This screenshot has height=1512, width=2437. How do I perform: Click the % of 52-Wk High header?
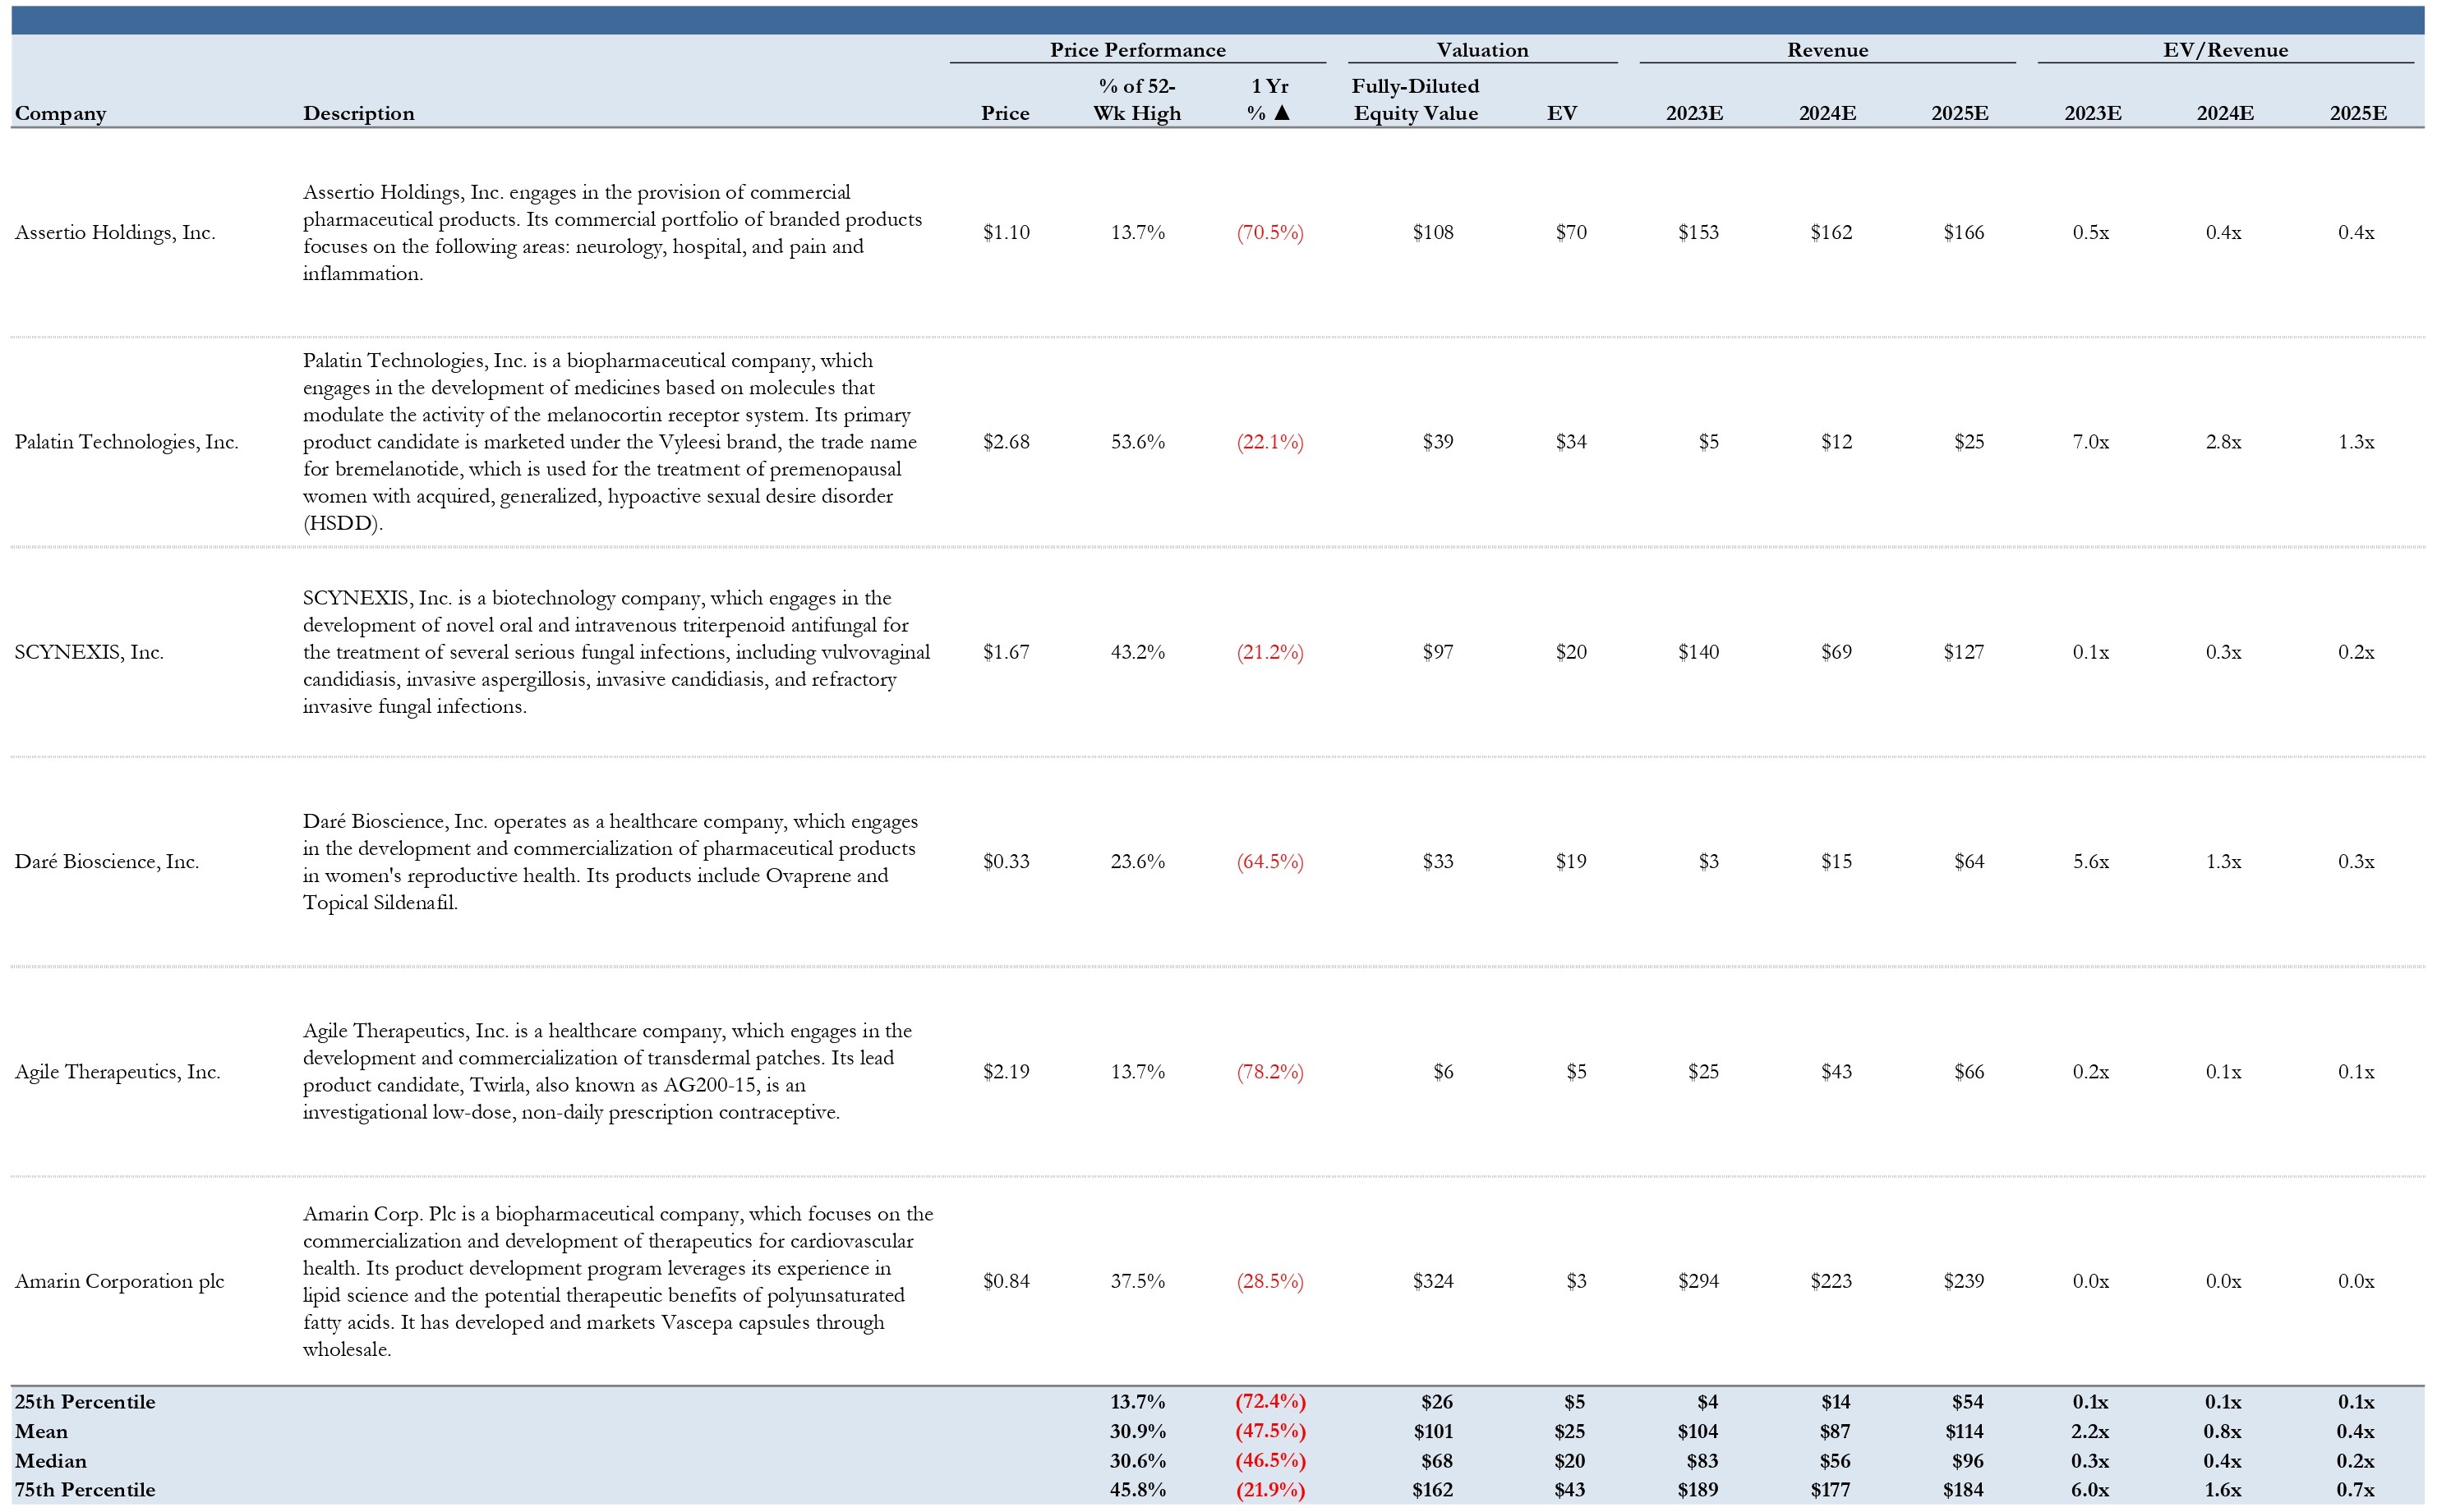click(1136, 99)
